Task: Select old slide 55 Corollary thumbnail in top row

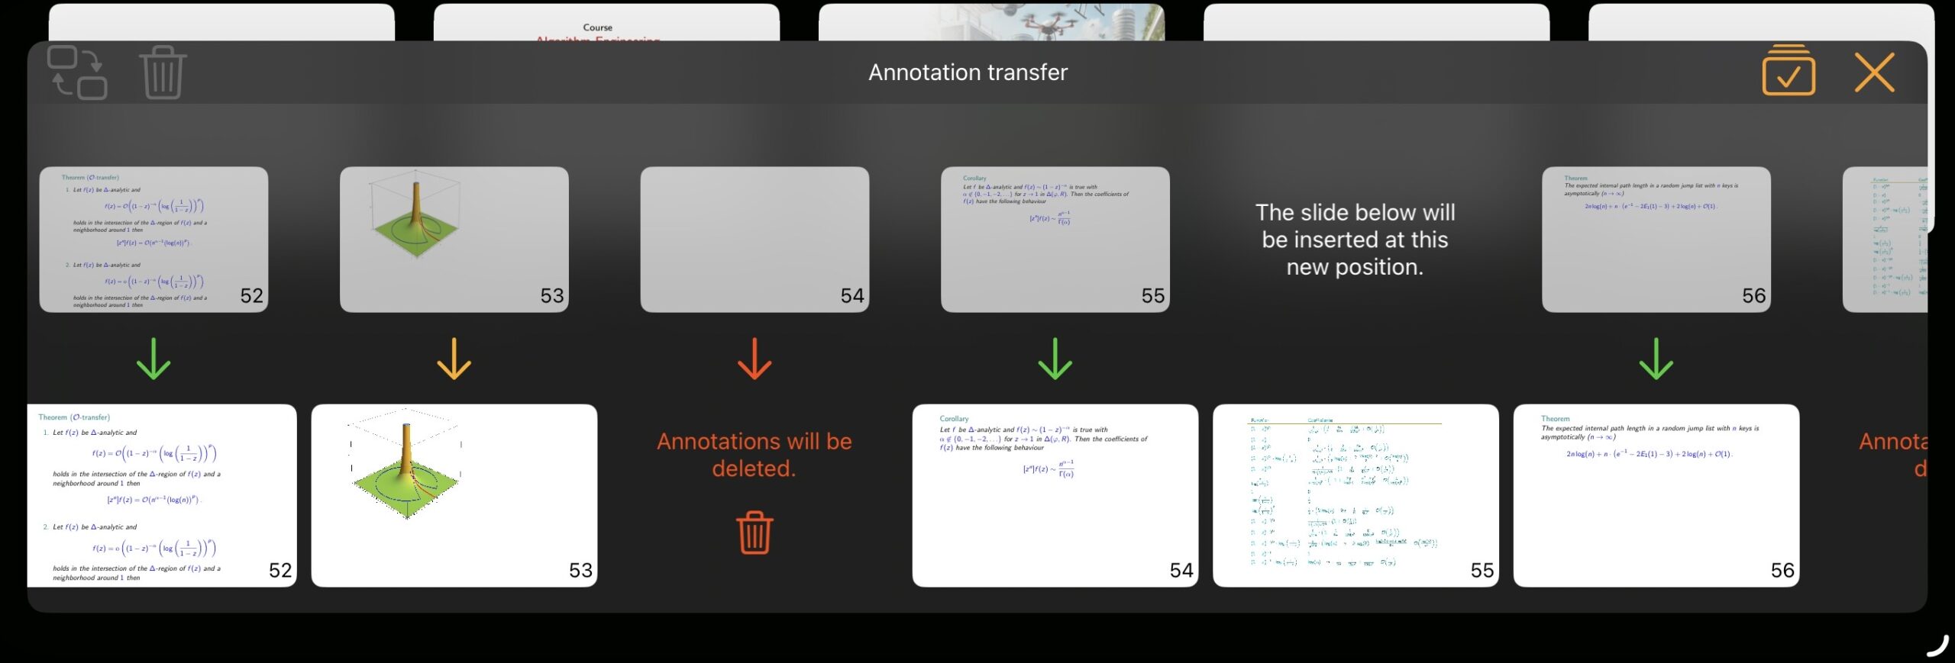Action: click(1055, 240)
